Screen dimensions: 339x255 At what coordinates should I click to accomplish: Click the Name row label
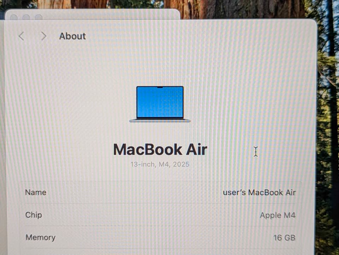click(x=36, y=192)
